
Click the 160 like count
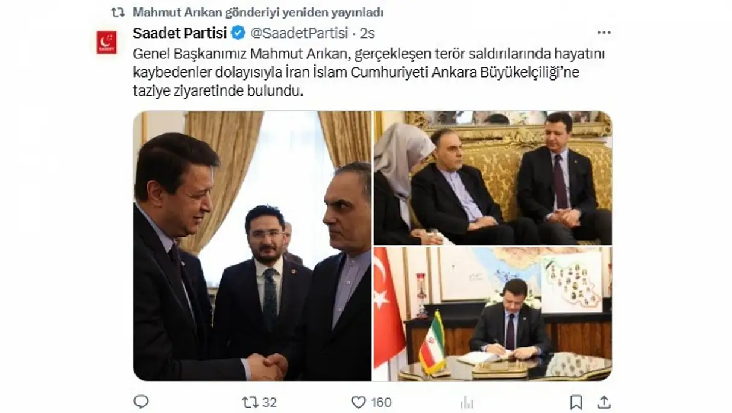tap(381, 402)
